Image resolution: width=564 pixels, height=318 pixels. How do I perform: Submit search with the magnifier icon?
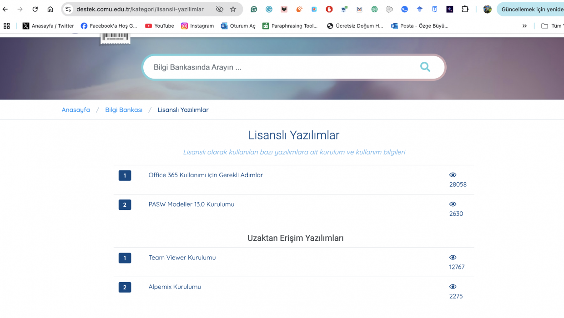pyautogui.click(x=425, y=67)
